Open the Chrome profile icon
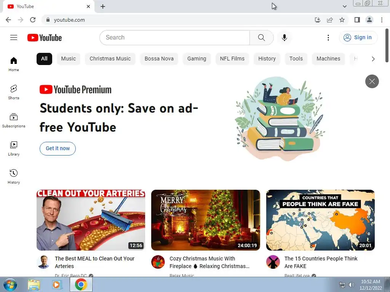Screen dimensions: 390x292 369,20
